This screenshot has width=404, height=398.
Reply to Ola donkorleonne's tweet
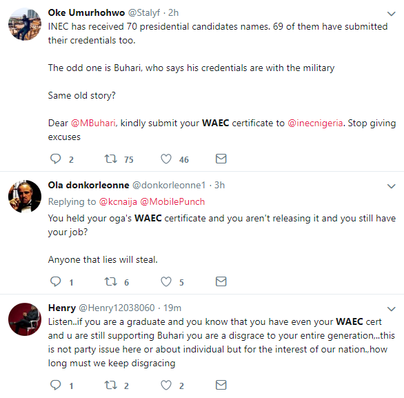coord(55,281)
